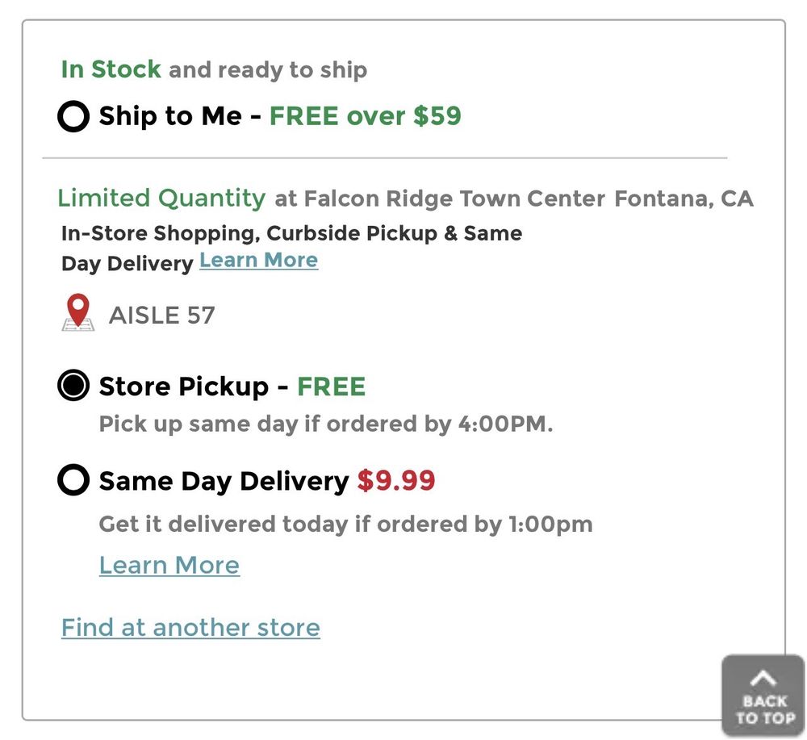Select the Store Pickup radio button
807x740 pixels.
tap(73, 387)
